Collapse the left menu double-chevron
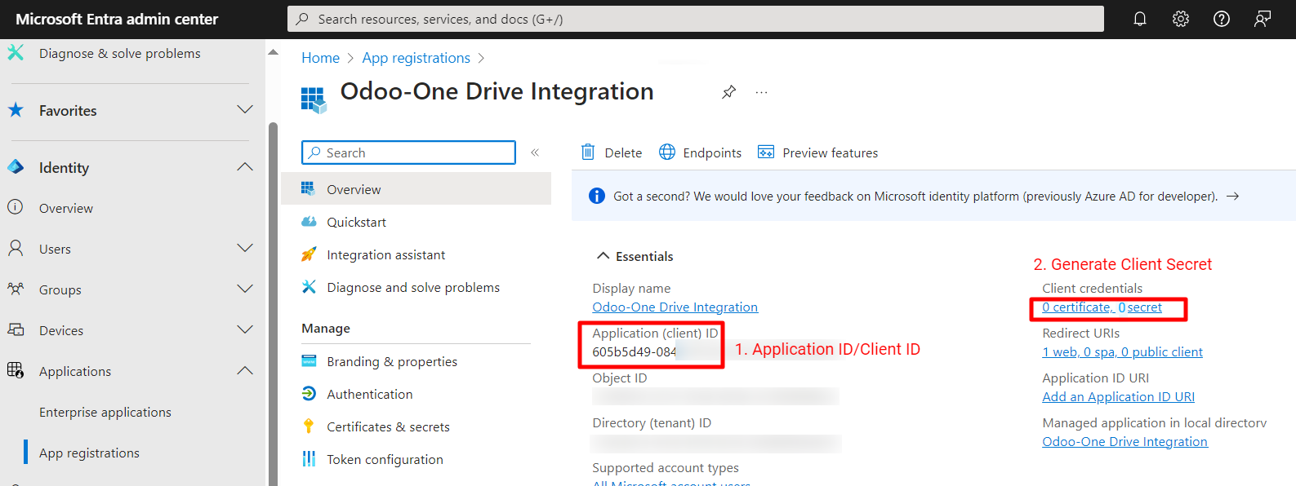This screenshot has width=1296, height=486. 535,152
